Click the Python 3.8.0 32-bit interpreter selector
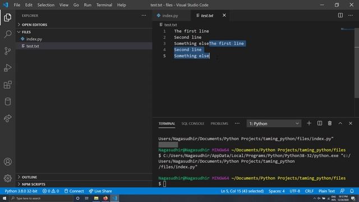Image resolution: width=359 pixels, height=202 pixels. click(x=21, y=191)
